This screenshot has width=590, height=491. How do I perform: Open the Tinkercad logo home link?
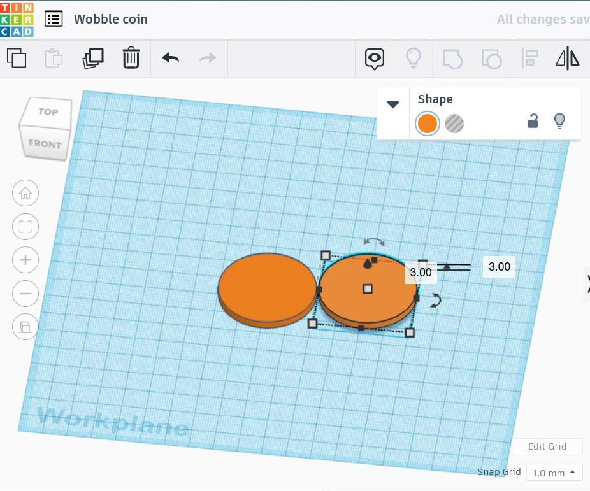coord(17,20)
